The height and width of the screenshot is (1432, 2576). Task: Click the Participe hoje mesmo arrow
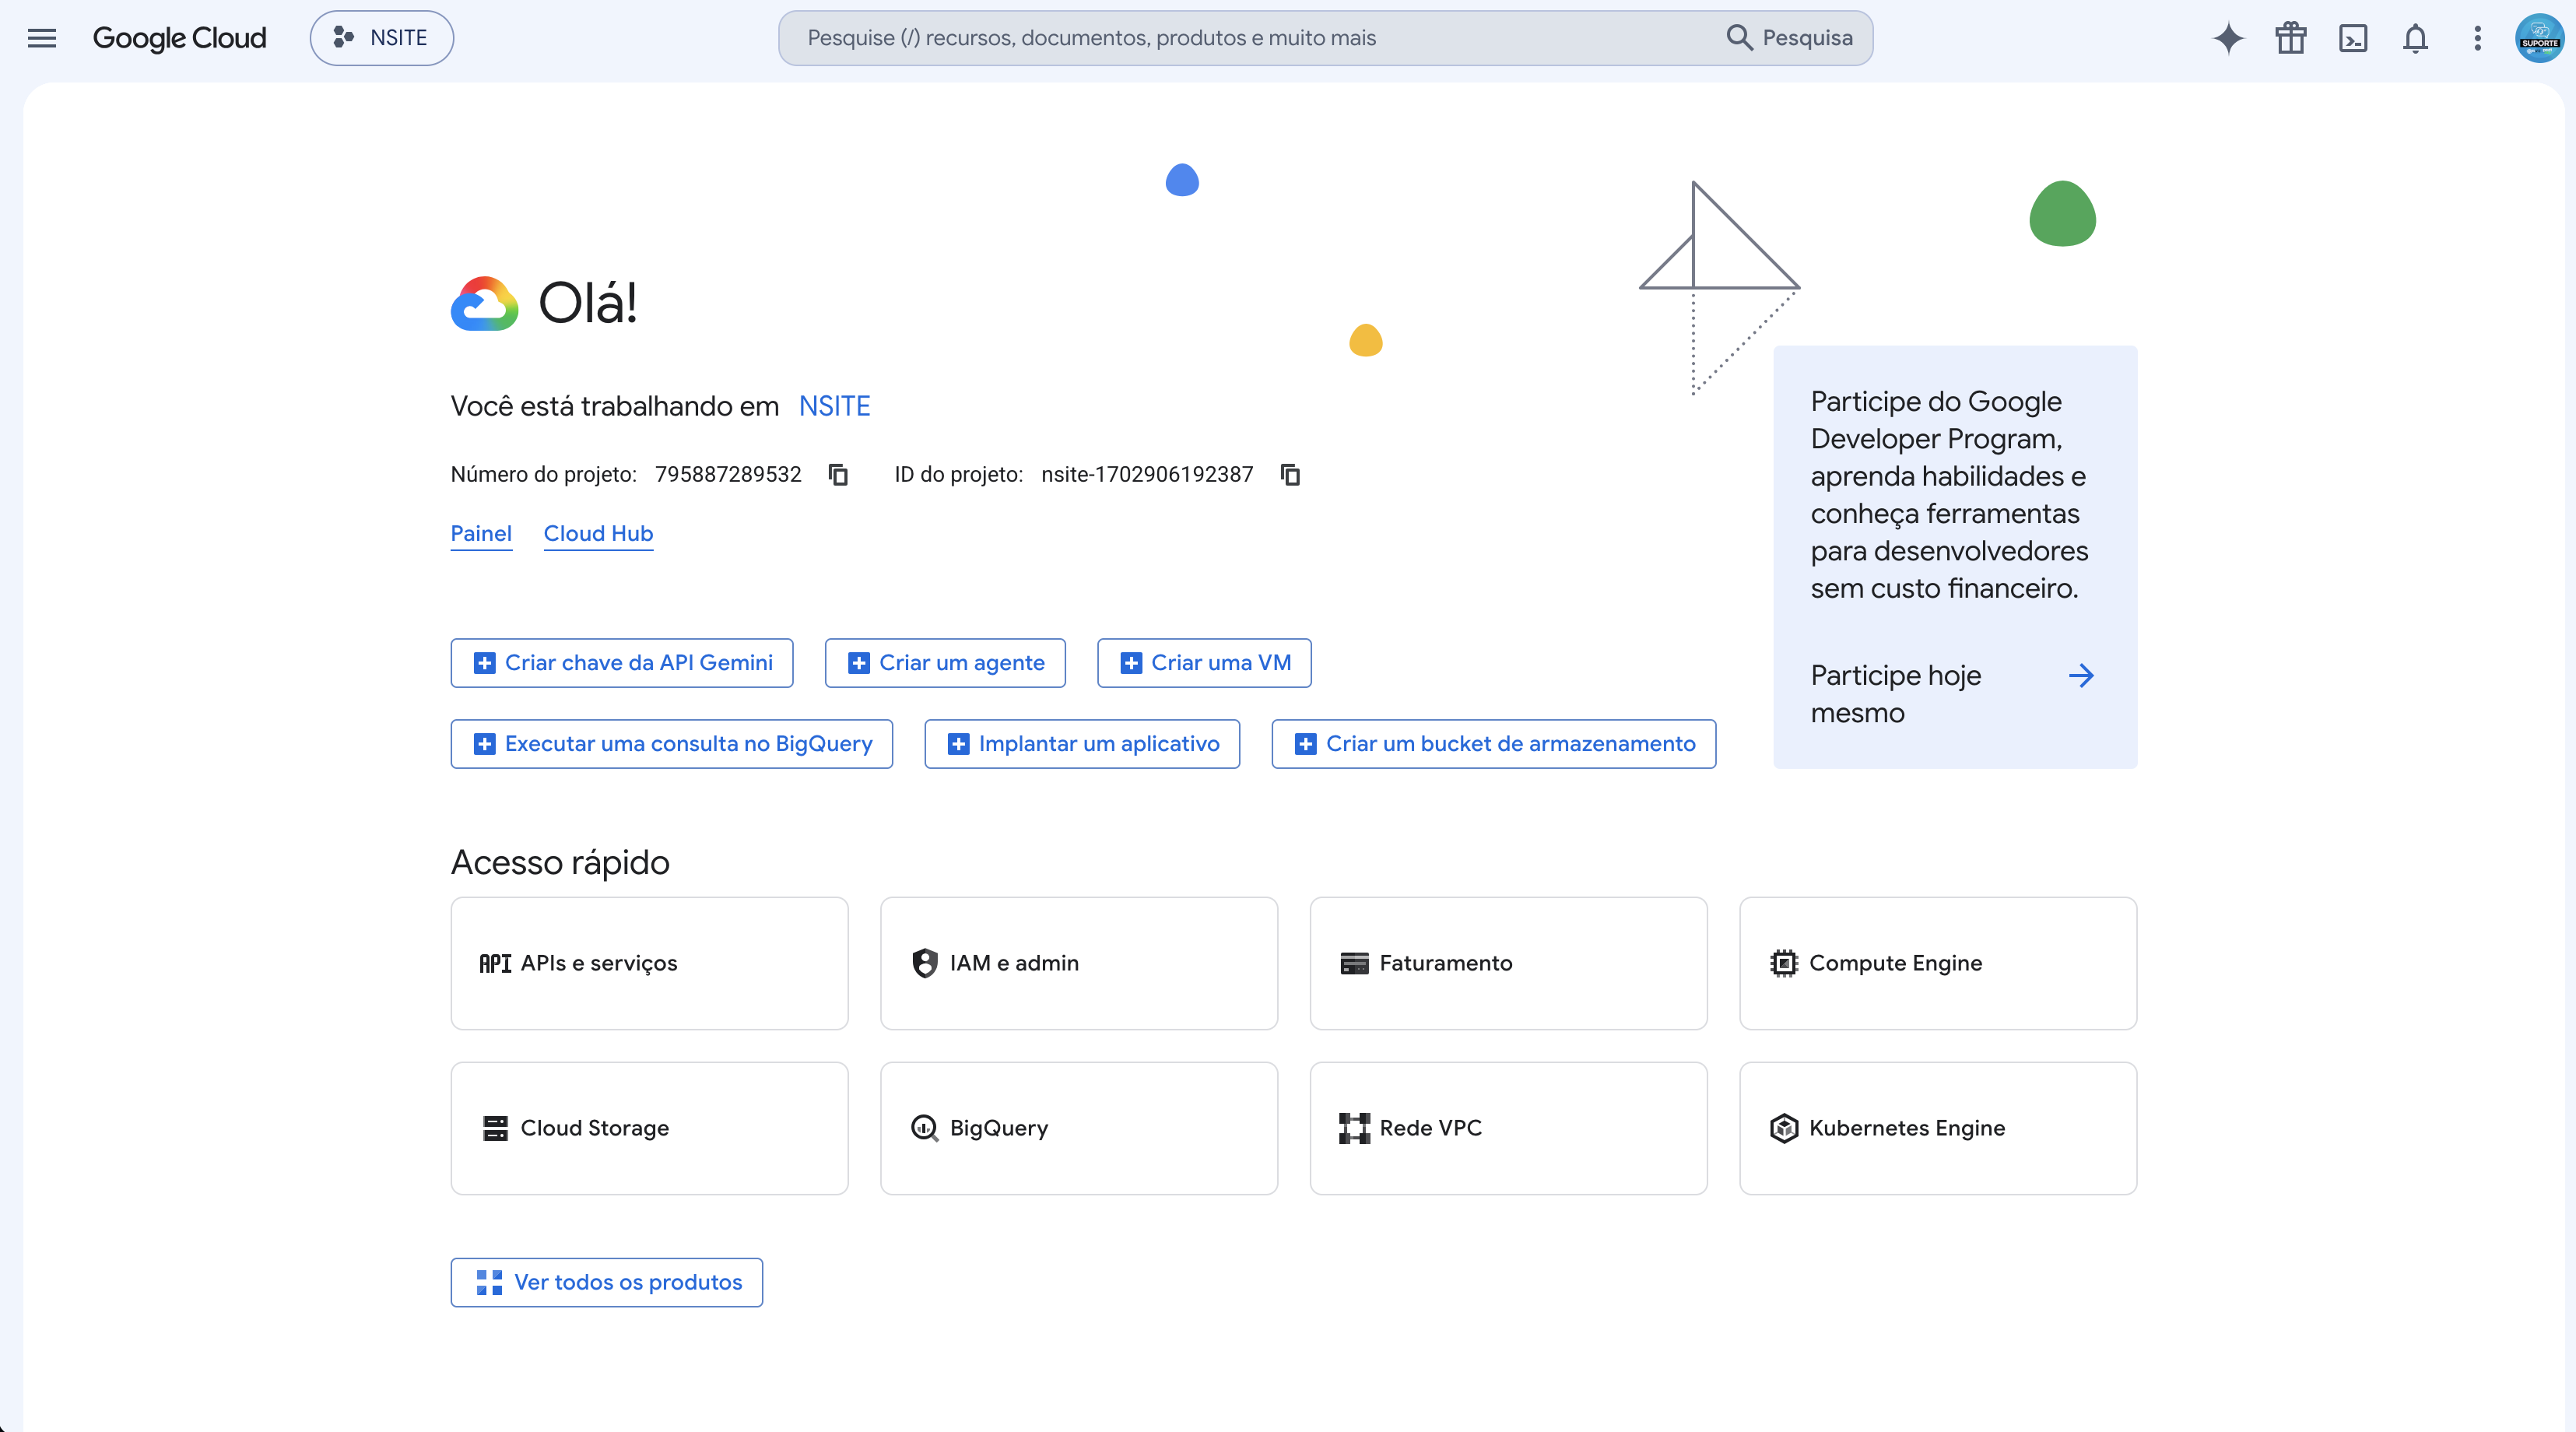[2080, 676]
